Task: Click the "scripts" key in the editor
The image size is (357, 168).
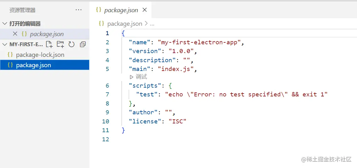Action: click(x=143, y=85)
